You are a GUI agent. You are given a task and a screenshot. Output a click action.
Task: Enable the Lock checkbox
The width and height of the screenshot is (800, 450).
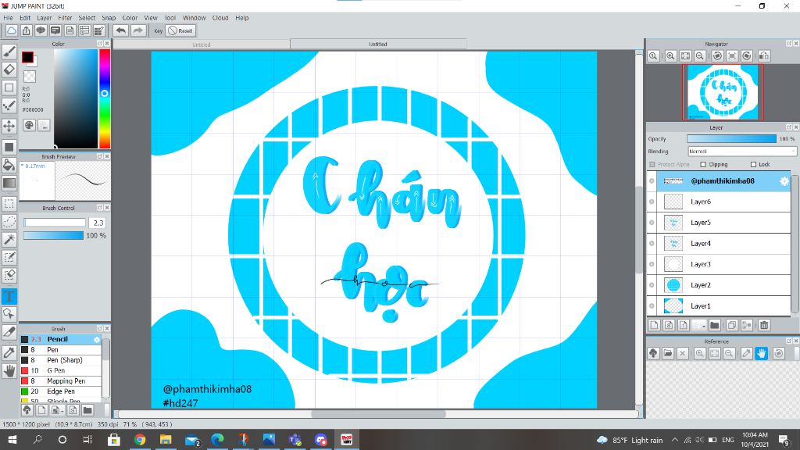tap(754, 164)
